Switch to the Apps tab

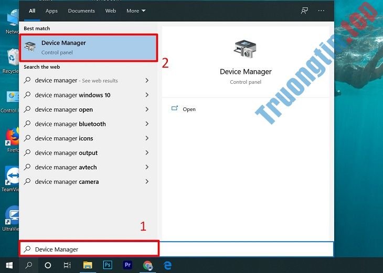pos(51,10)
